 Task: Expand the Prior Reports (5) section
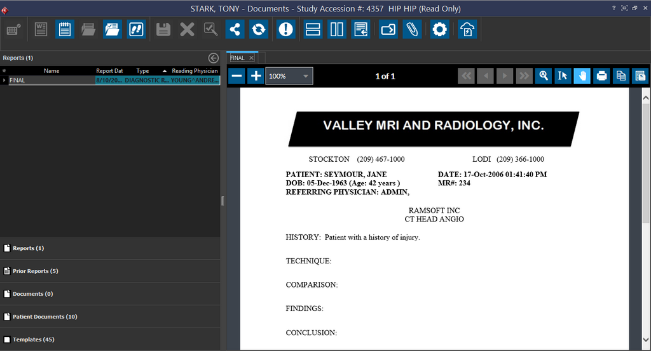pos(35,271)
